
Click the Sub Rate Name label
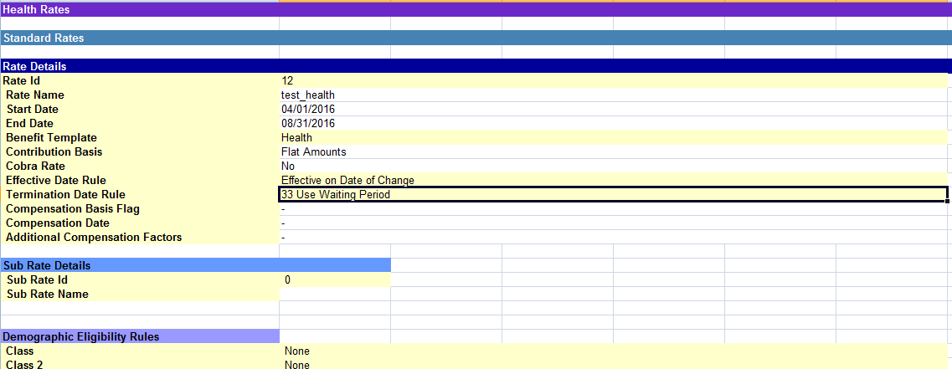pyautogui.click(x=140, y=294)
